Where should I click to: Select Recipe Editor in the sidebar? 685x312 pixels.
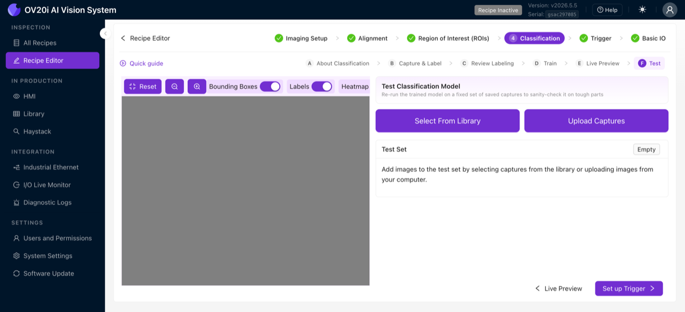pos(53,60)
